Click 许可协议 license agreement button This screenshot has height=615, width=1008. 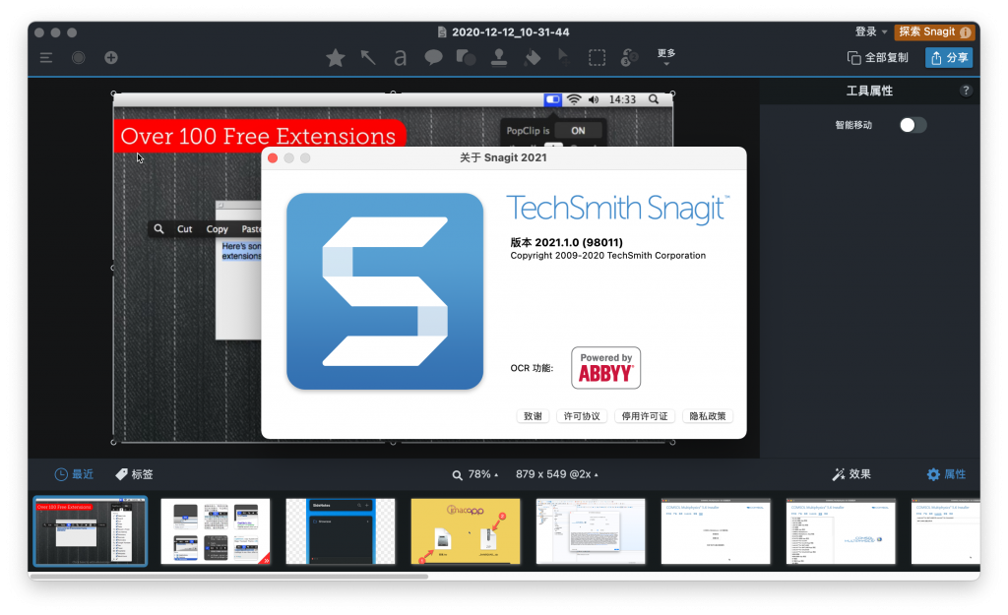coord(582,416)
